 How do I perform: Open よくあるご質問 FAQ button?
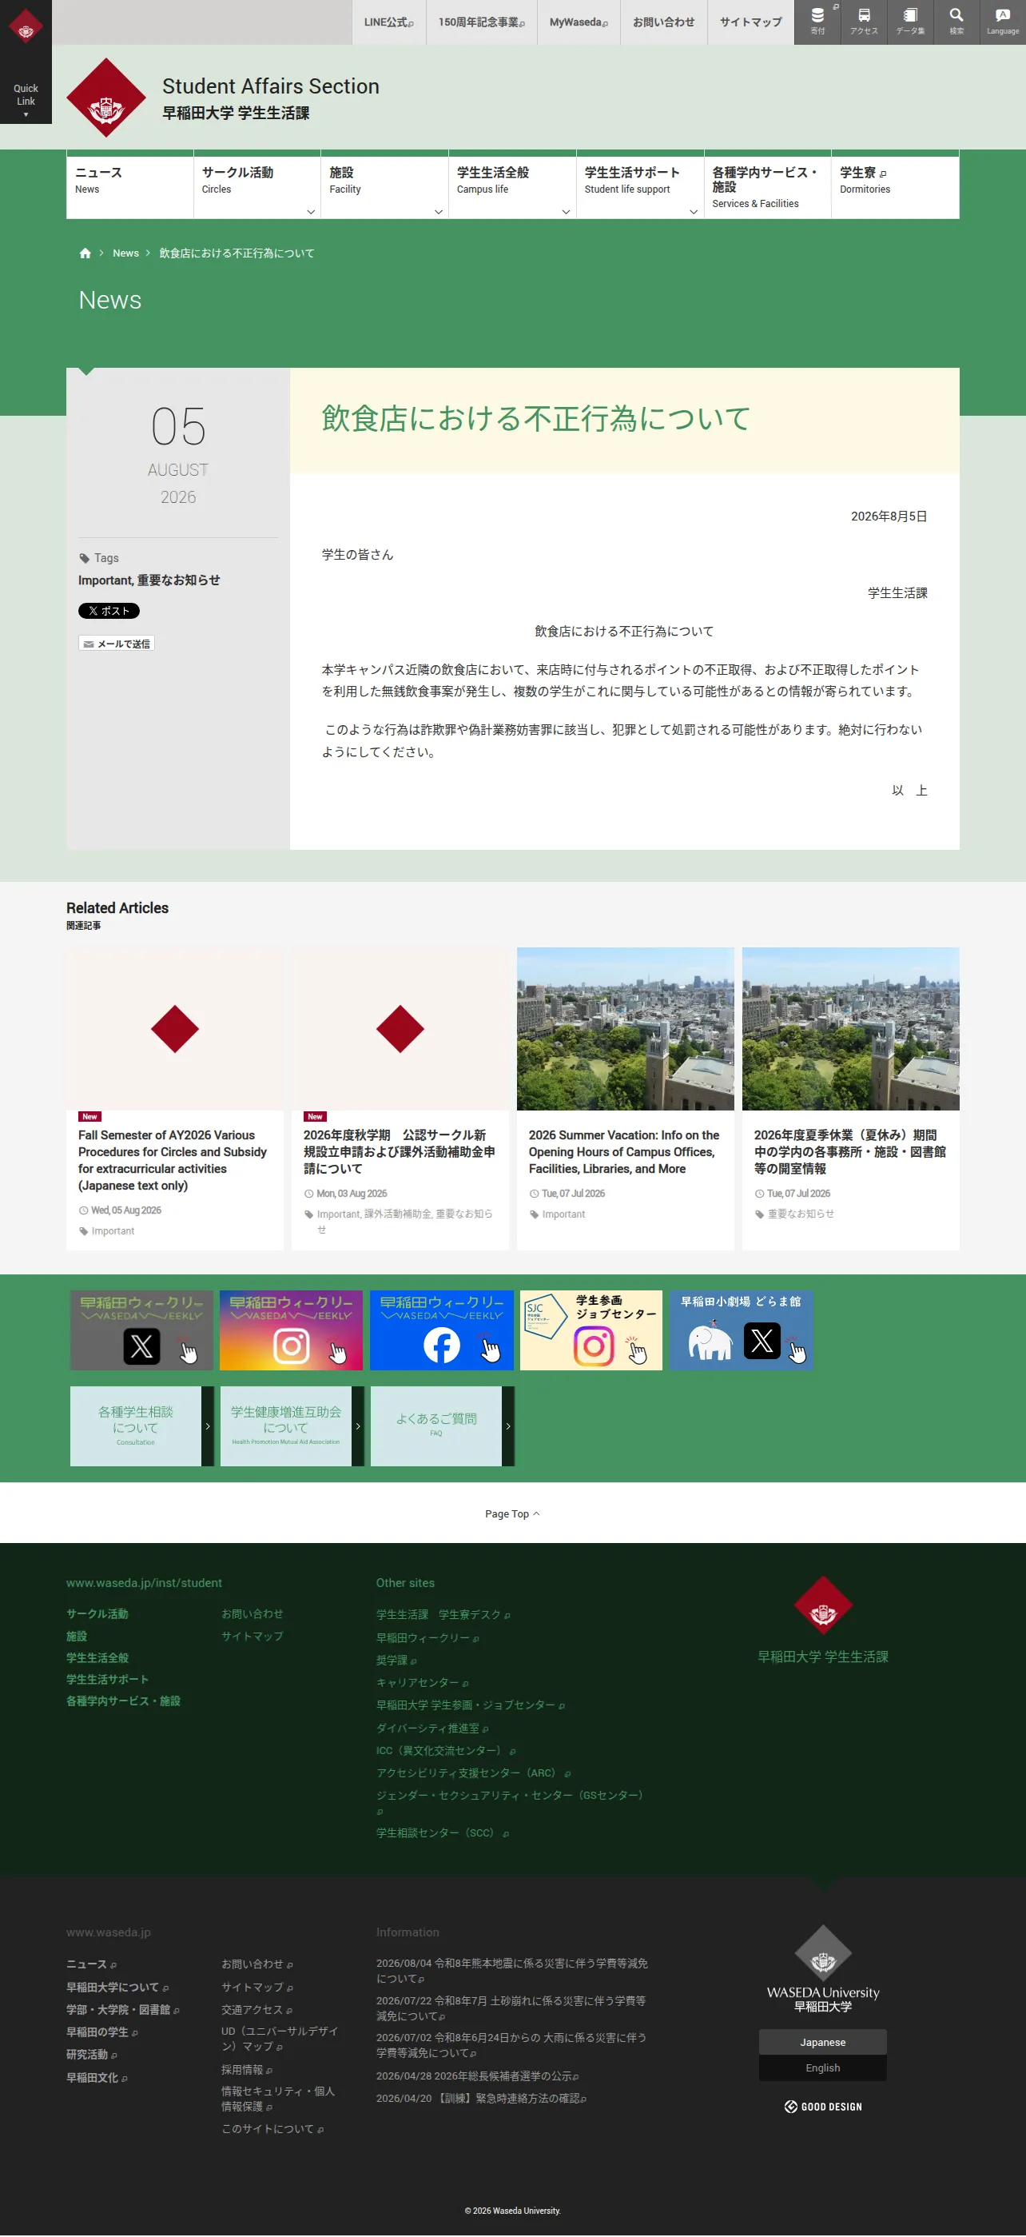442,1426
